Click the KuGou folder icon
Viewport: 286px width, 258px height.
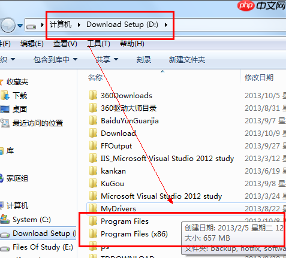[93, 183]
